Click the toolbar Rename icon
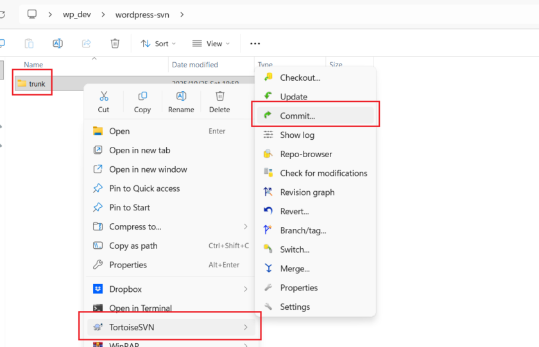Screen dimensions: 539x347 [x=57, y=44]
